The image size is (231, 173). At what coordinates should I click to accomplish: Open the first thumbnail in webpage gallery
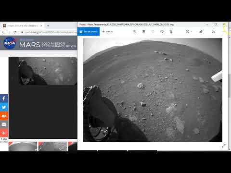tap(23, 147)
